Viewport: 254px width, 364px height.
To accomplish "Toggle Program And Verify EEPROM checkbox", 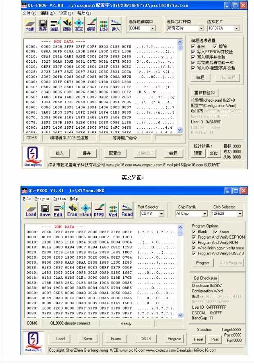I will pyautogui.click(x=194, y=237).
